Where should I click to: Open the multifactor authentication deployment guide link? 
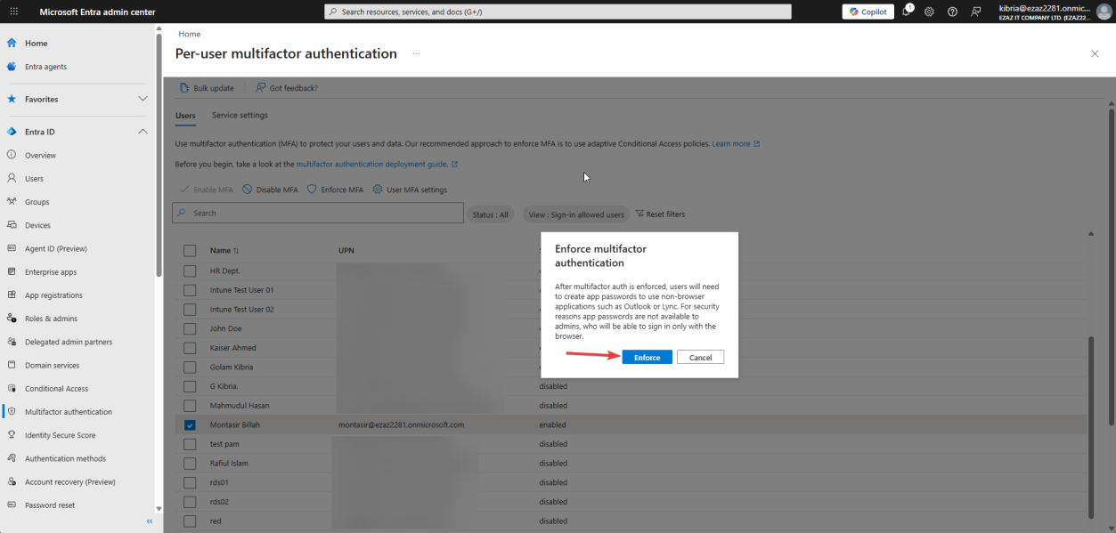point(377,165)
